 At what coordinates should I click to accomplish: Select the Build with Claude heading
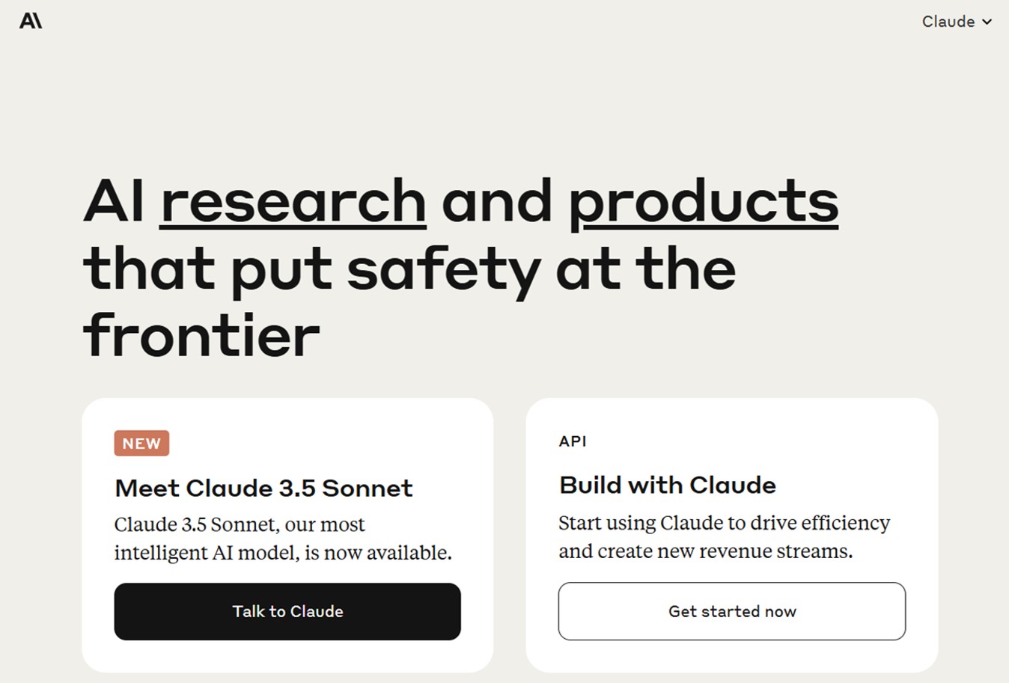click(668, 485)
